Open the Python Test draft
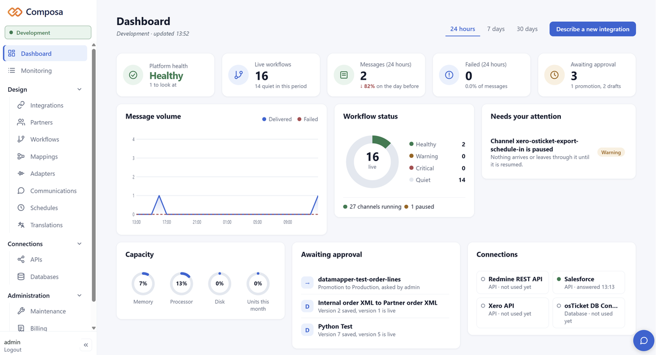Viewport: 656px width, 355px height. pos(376,330)
